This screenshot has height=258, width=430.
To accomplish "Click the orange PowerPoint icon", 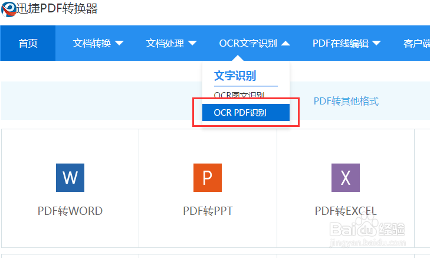I will (208, 178).
